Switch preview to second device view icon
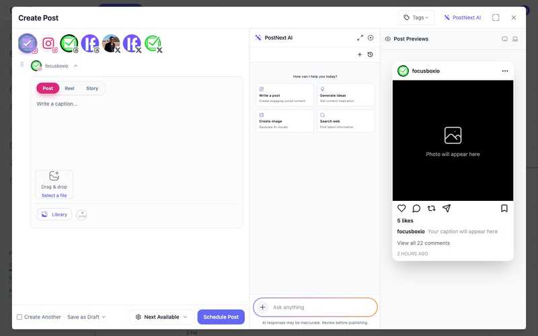 (515, 39)
